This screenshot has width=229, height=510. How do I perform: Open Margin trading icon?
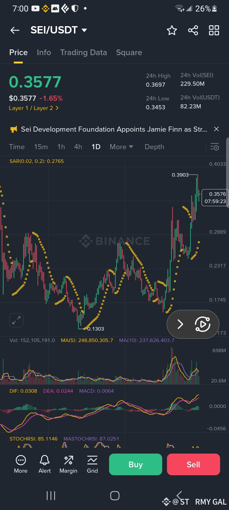pos(68,464)
